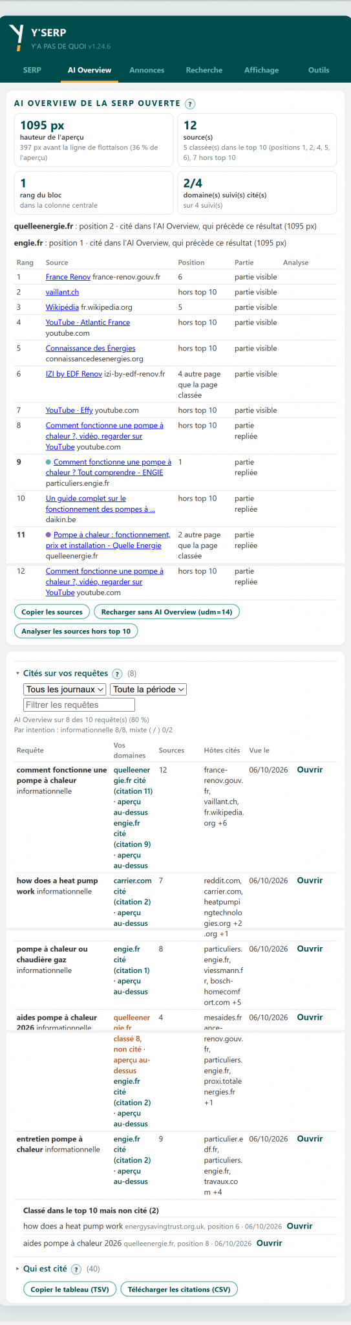Click Télécharger les citations (CSV)

point(179,1289)
